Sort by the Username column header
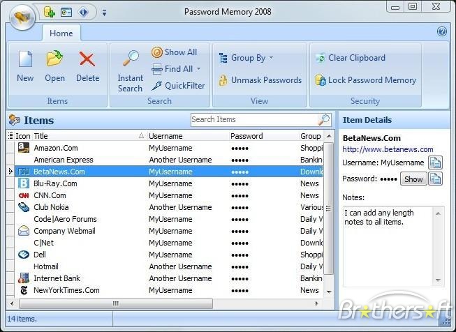The height and width of the screenshot is (332, 456). (x=188, y=136)
